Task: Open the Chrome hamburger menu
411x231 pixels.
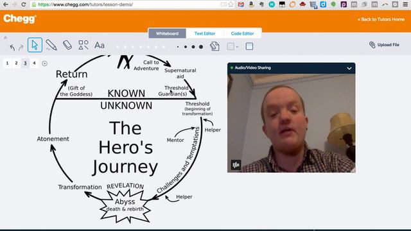Action: (405, 4)
